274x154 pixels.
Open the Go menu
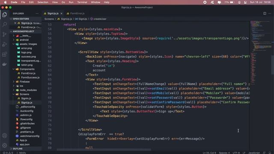click(x=63, y=2)
